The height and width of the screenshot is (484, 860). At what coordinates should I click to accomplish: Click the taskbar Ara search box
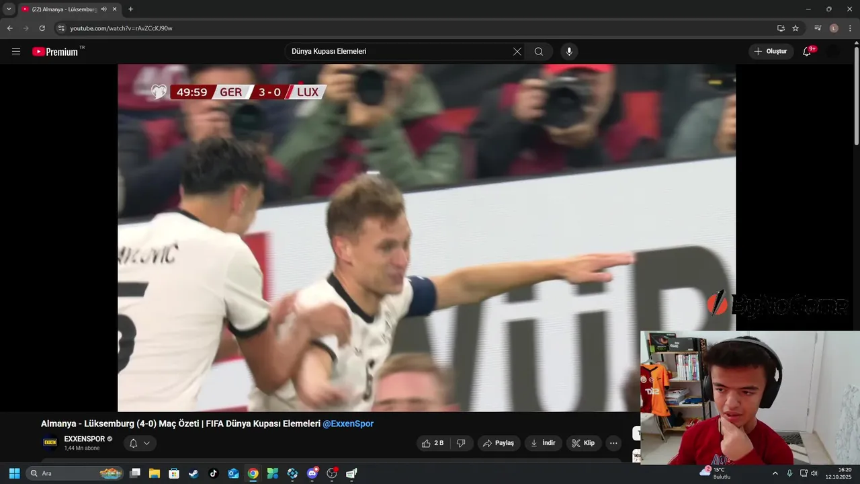click(x=75, y=473)
